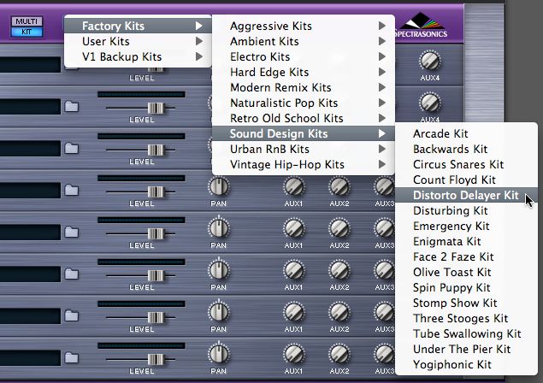The image size is (543, 383).
Task: Load Spin Puppy Kit
Action: click(x=466, y=287)
